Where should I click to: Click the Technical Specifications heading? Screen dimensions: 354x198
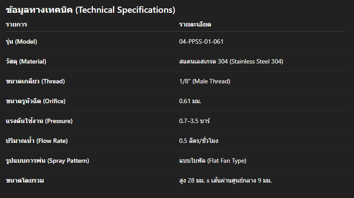(125, 10)
